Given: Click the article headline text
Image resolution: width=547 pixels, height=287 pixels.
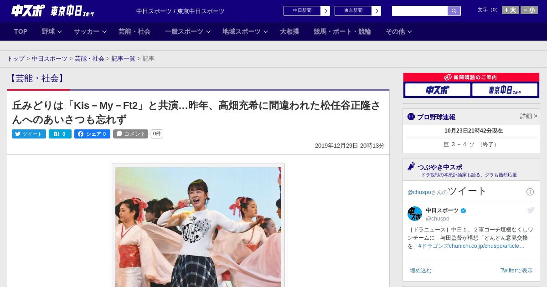Looking at the screenshot, I should [x=196, y=113].
